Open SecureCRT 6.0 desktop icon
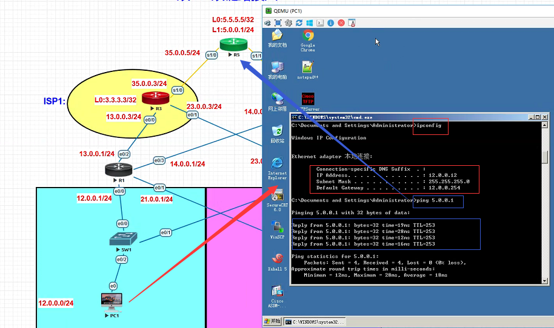 click(278, 200)
